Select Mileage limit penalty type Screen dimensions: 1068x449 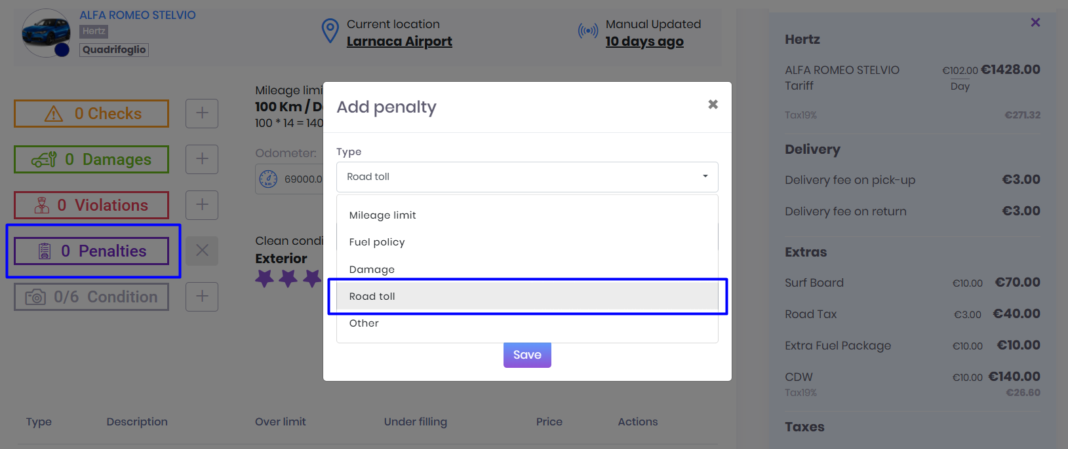point(383,215)
